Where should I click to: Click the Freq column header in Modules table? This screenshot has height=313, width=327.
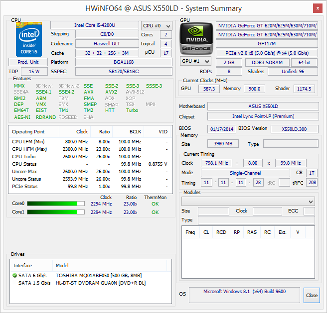click(x=190, y=232)
